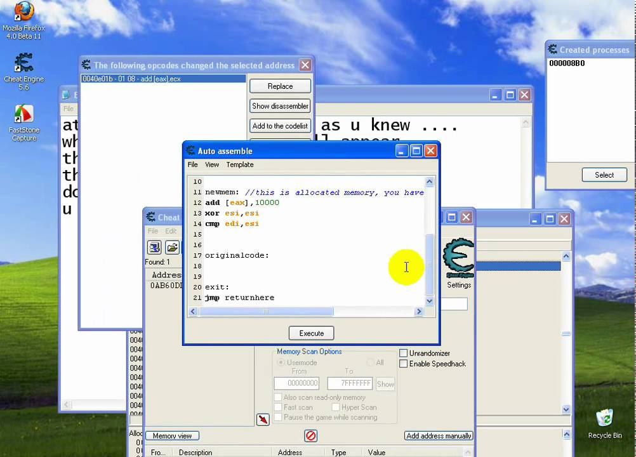Click the To address field 7FFFFFFF

point(350,383)
